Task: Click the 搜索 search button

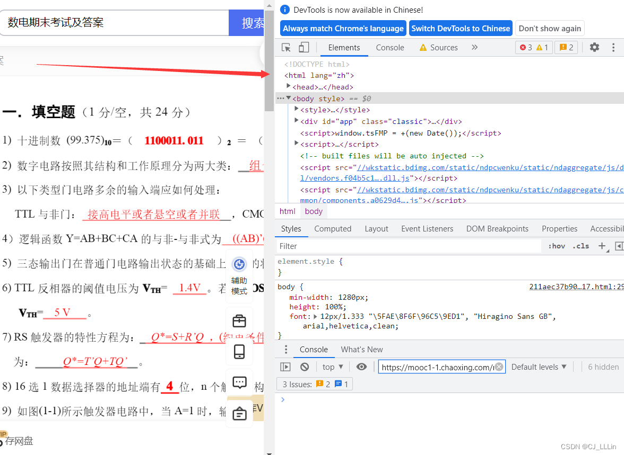Action: pos(247,23)
